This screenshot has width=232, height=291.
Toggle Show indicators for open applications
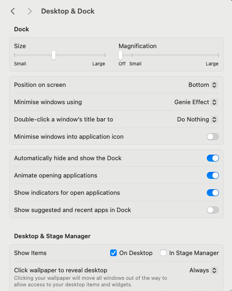[x=213, y=193]
